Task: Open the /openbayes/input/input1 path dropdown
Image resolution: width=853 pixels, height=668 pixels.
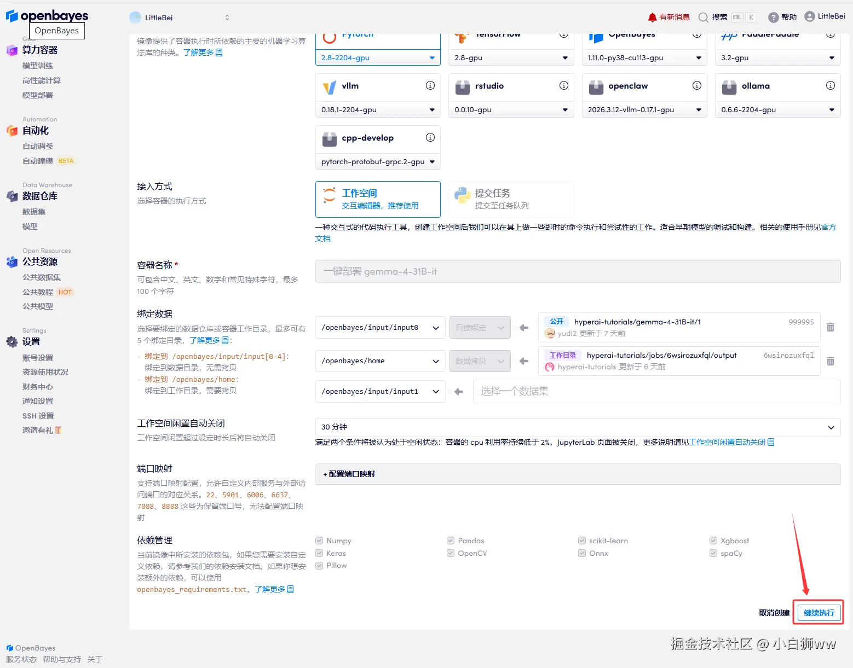Action: coord(380,392)
